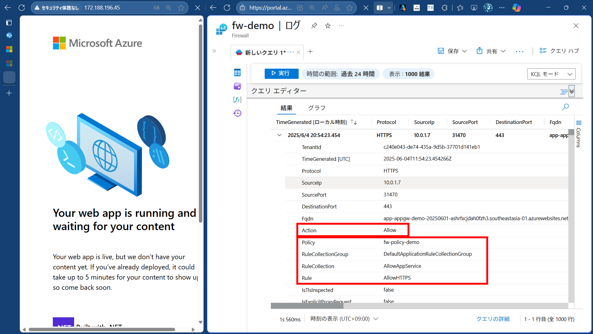Open the toolbar overflow ellipsis next to 共有
The image size is (593, 334).
click(520, 51)
